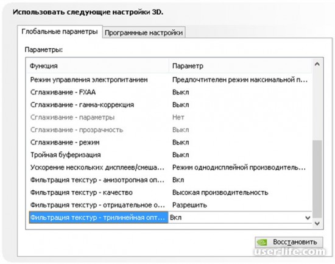Image resolution: width=335 pixels, height=264 pixels.
Task: Click the settings list scrollbar thumb
Action: pyautogui.click(x=317, y=179)
